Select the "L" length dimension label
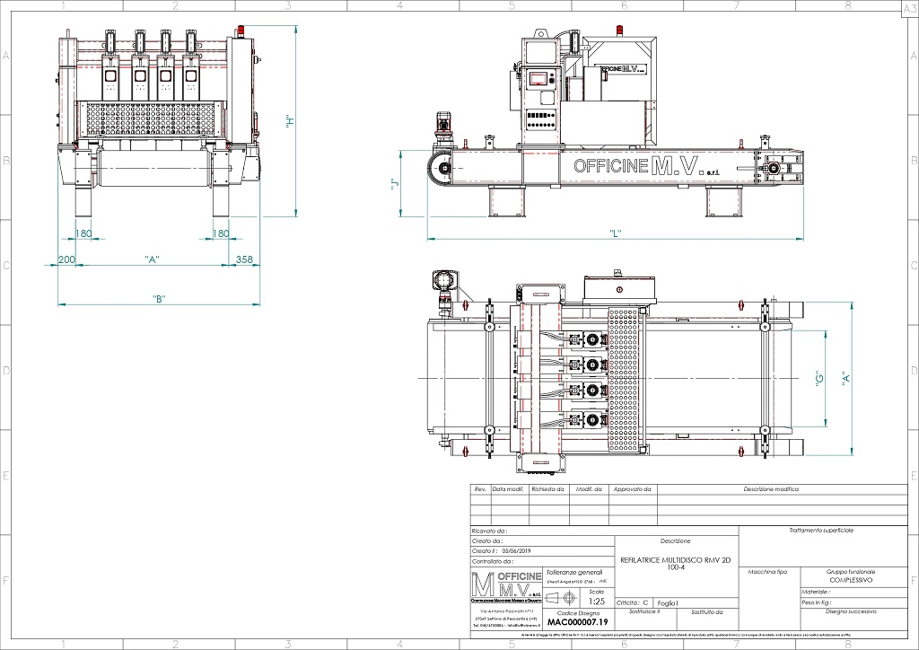 pos(615,233)
